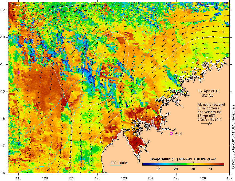Click the '16-Apr-2015' date text

pos(209,91)
